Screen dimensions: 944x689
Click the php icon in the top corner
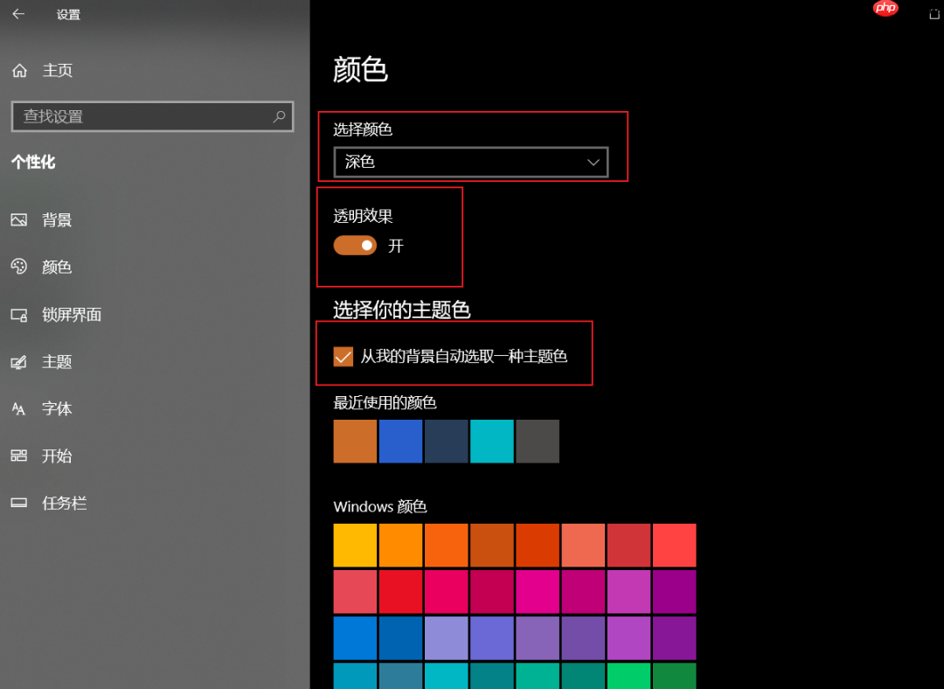(x=885, y=9)
